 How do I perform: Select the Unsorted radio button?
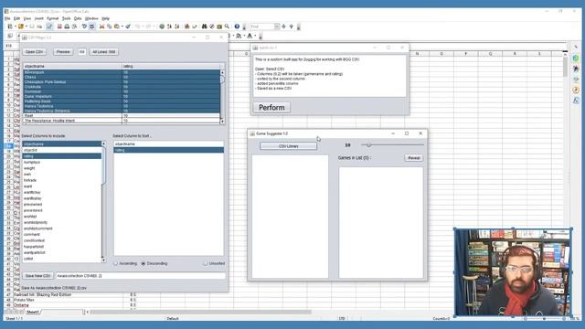205,263
